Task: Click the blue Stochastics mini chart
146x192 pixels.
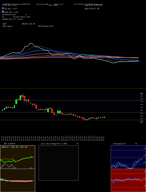Action: pyautogui.click(x=128, y=157)
